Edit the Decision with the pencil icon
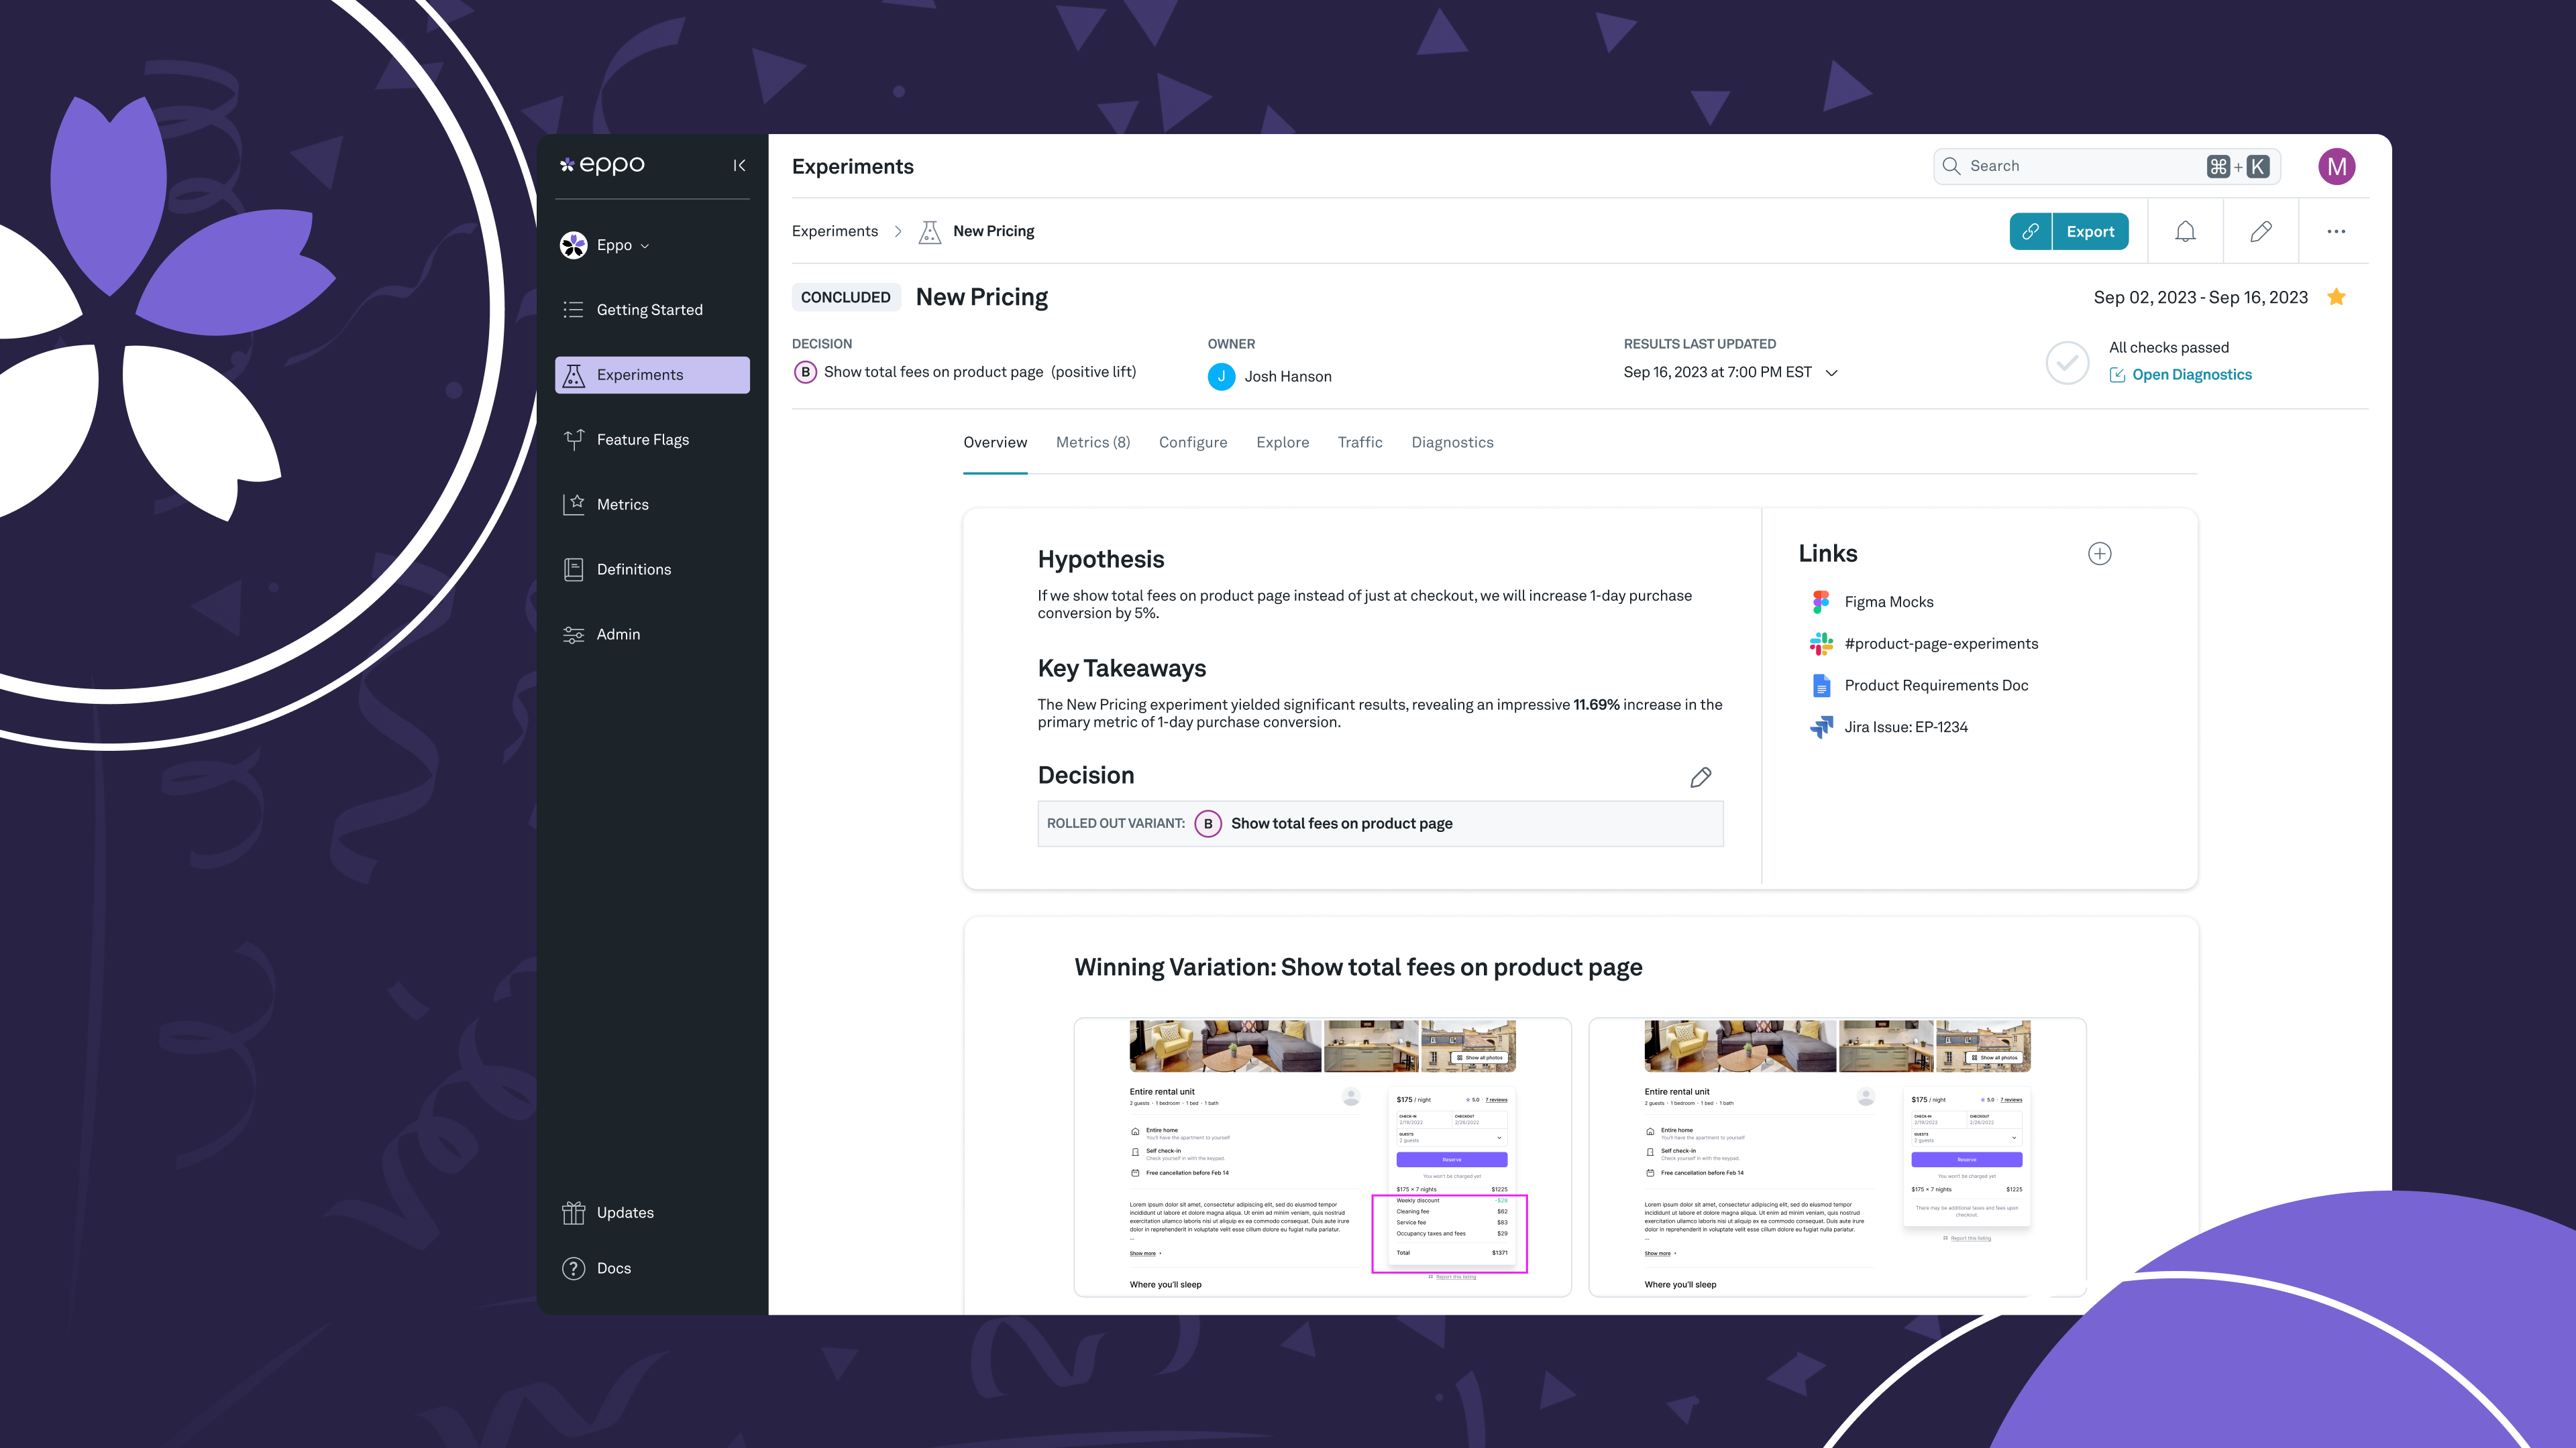The width and height of the screenshot is (2576, 1448). [1700, 776]
